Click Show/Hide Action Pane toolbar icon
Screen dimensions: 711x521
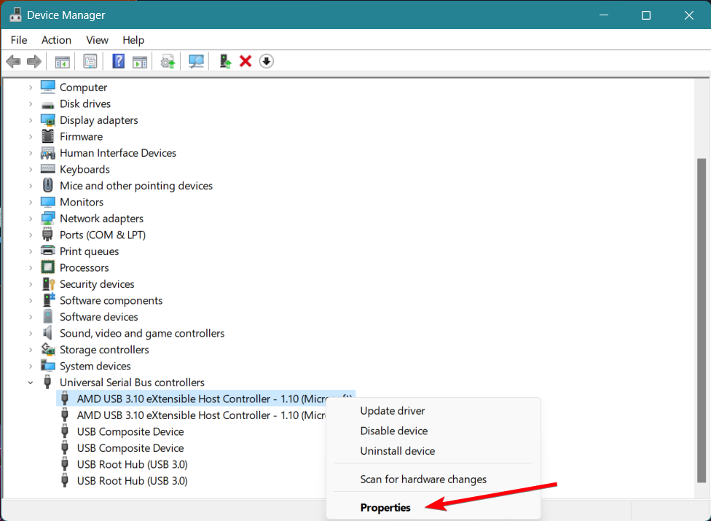click(140, 62)
